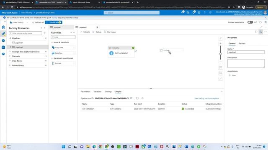Focus the Activities search box
The height and width of the screenshot is (150, 268).
pyautogui.click(x=63, y=37)
